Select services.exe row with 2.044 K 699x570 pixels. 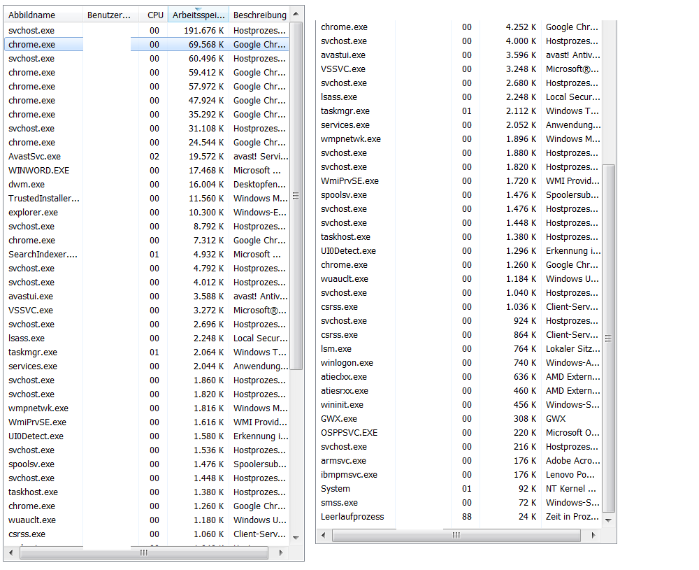pos(147,366)
